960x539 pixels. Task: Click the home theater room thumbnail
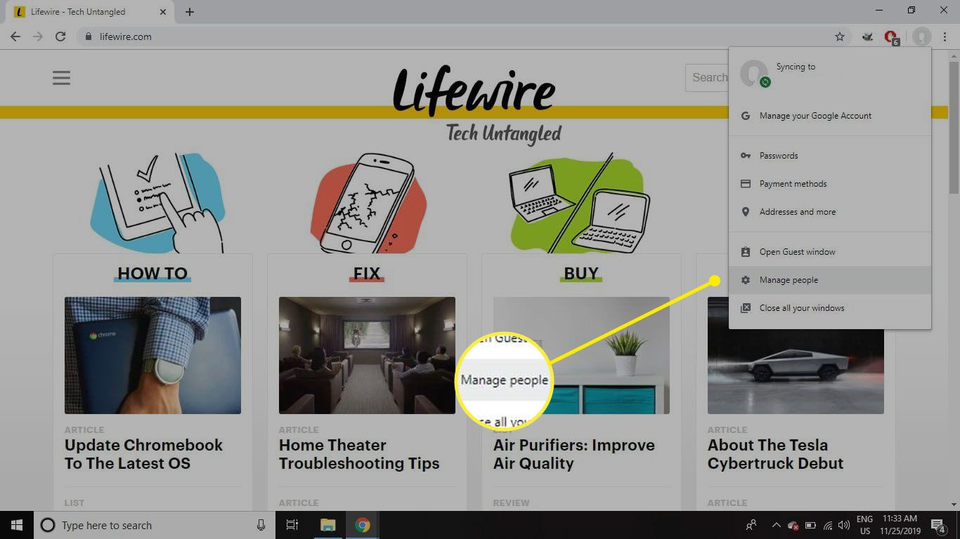coord(367,355)
